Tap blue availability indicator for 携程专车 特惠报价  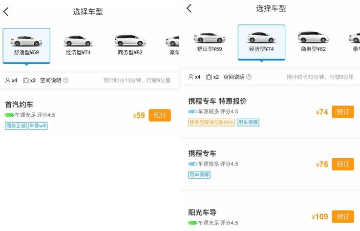pyautogui.click(x=192, y=112)
